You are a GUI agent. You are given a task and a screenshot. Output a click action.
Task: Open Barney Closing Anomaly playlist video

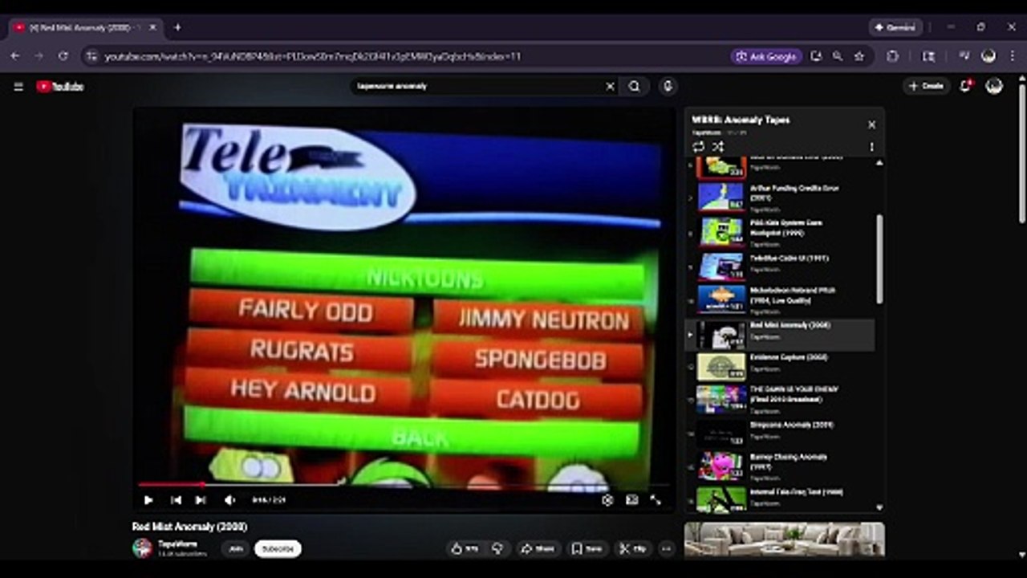(780, 466)
